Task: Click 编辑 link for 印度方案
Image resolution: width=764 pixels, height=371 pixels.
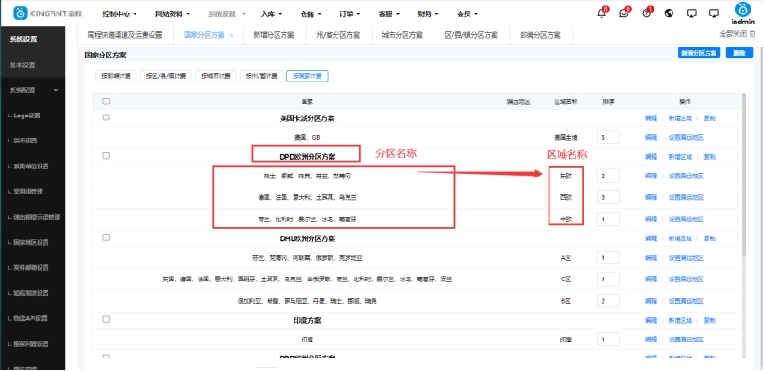Action: [651, 321]
